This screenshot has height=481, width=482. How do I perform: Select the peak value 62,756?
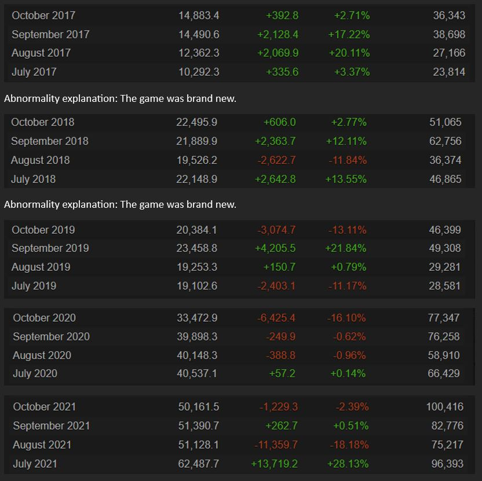coord(446,141)
